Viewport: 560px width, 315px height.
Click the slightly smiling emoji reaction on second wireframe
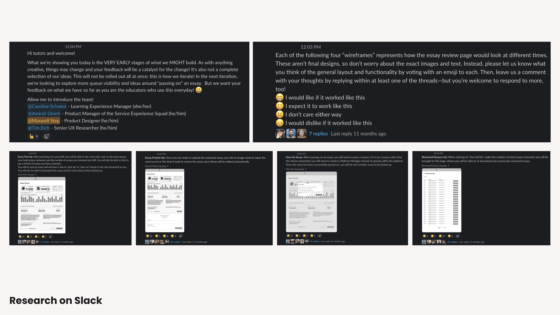(x=157, y=236)
